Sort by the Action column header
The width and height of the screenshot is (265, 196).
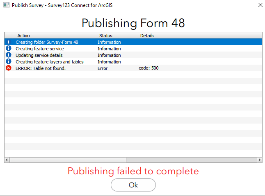(54, 36)
